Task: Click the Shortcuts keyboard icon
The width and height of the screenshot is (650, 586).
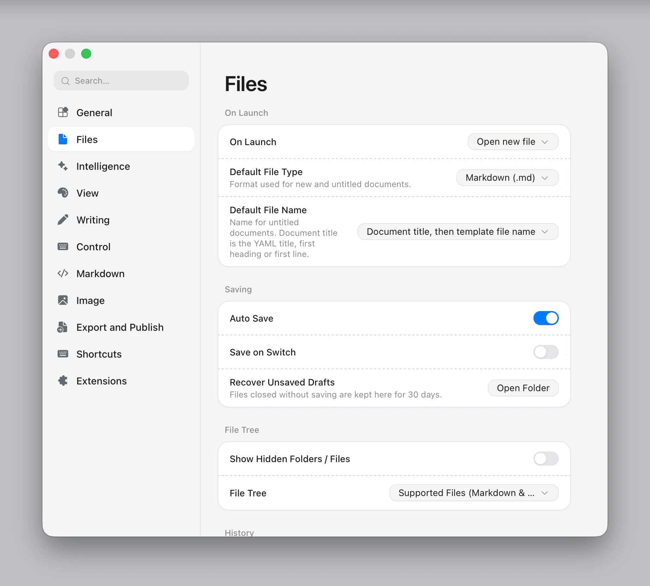Action: click(63, 354)
